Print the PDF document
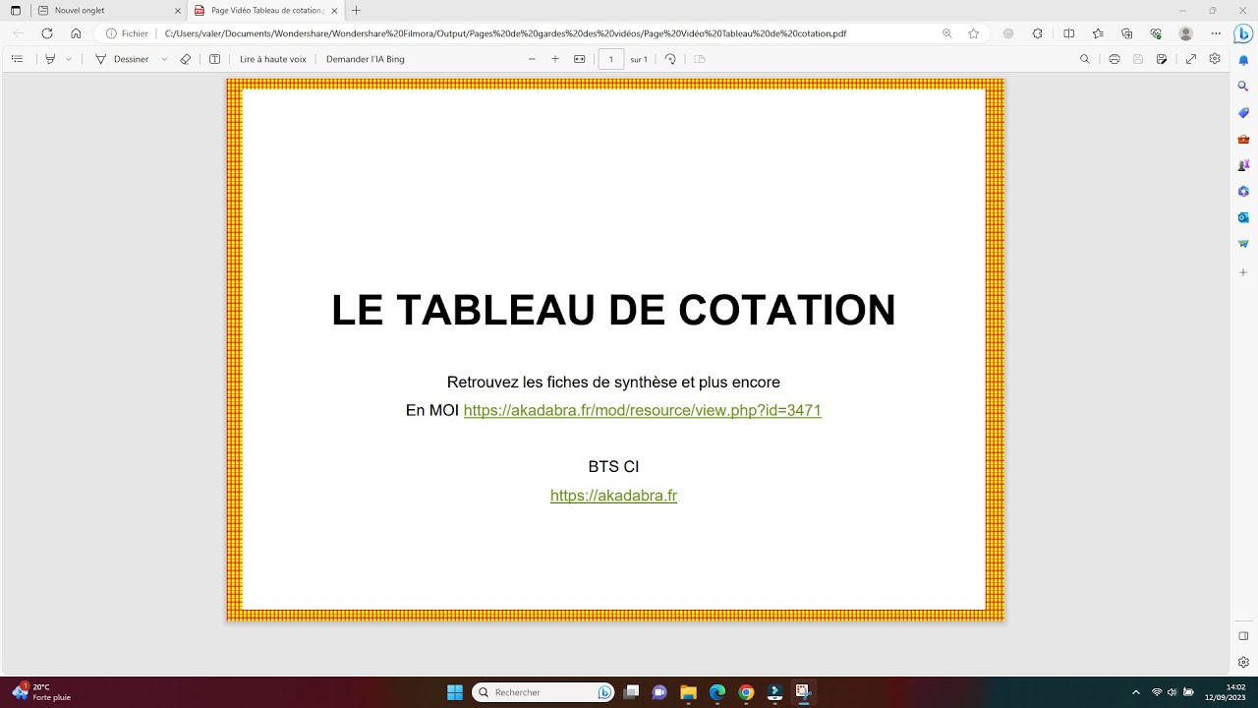The width and height of the screenshot is (1258, 708). coord(1115,59)
